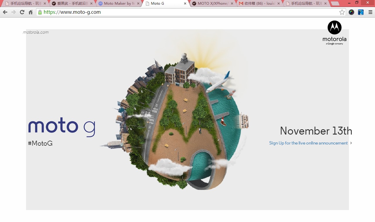Bookmark this page with the star
This screenshot has width=375, height=222.
click(x=342, y=12)
